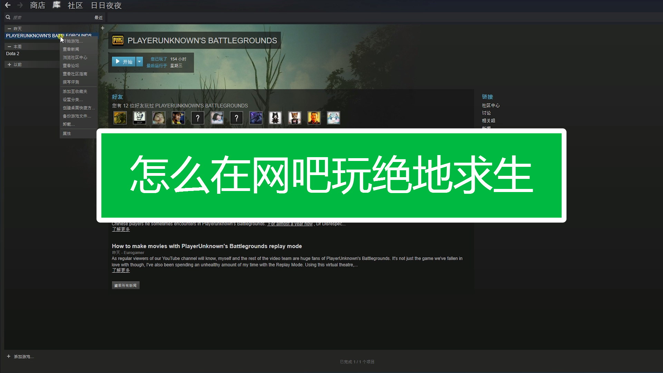Choose 卸载 in the context menu
Viewport: 663px width, 373px height.
click(x=79, y=124)
